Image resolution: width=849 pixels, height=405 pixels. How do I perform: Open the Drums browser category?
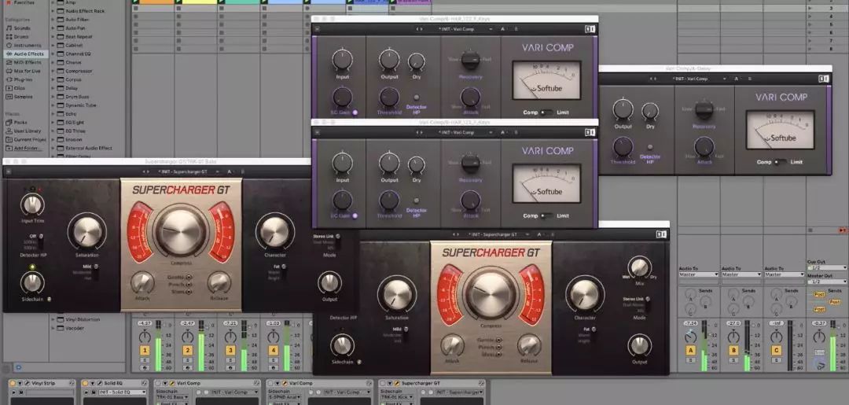pyautogui.click(x=21, y=37)
